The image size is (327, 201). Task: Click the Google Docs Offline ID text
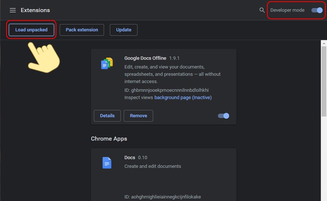tap(167, 90)
